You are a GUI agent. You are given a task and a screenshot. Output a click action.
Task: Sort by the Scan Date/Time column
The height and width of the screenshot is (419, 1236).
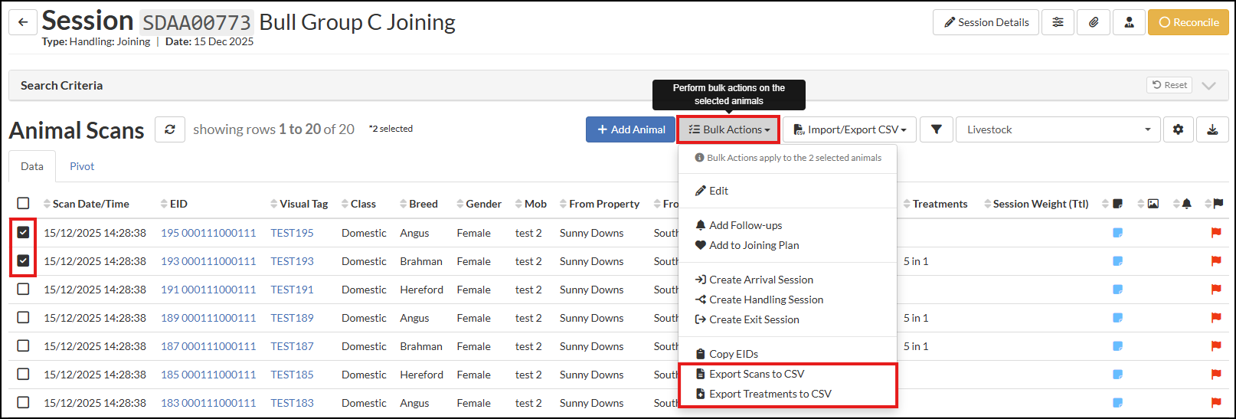click(x=86, y=204)
